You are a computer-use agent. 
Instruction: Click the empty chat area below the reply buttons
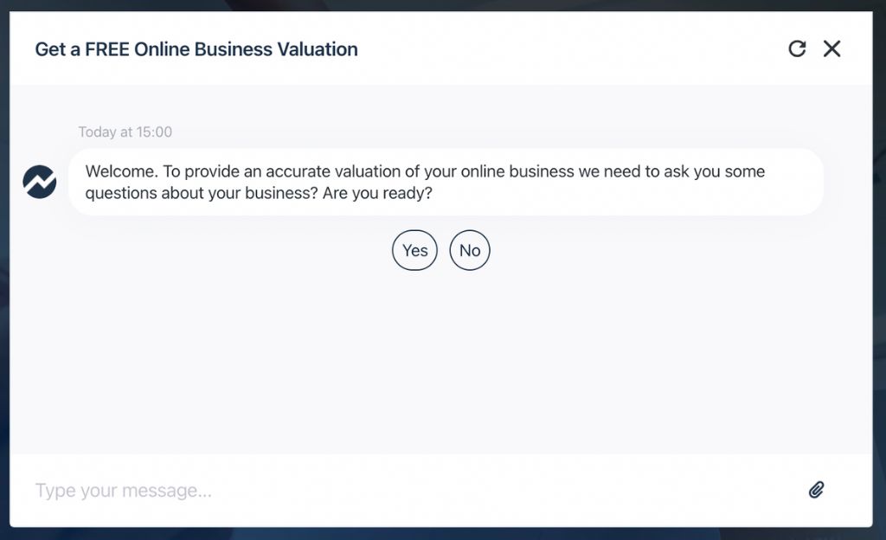441,363
